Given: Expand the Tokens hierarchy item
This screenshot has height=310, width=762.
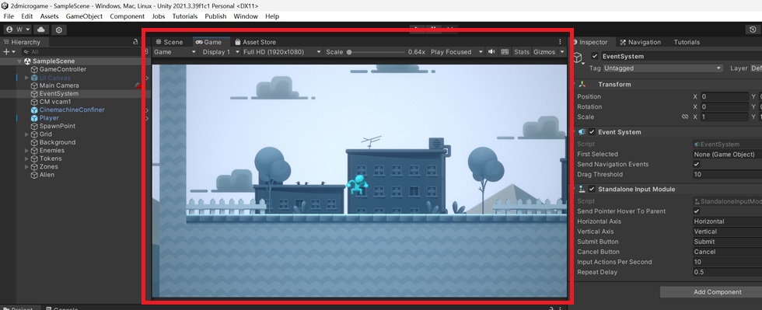Looking at the screenshot, I should 26,159.
